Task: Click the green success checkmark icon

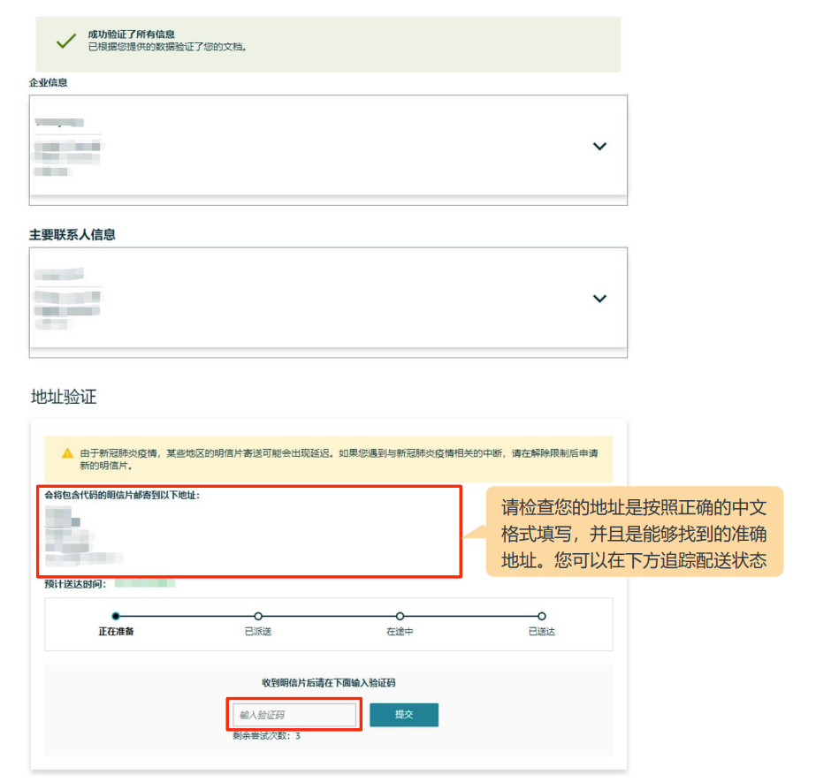Action: [66, 42]
